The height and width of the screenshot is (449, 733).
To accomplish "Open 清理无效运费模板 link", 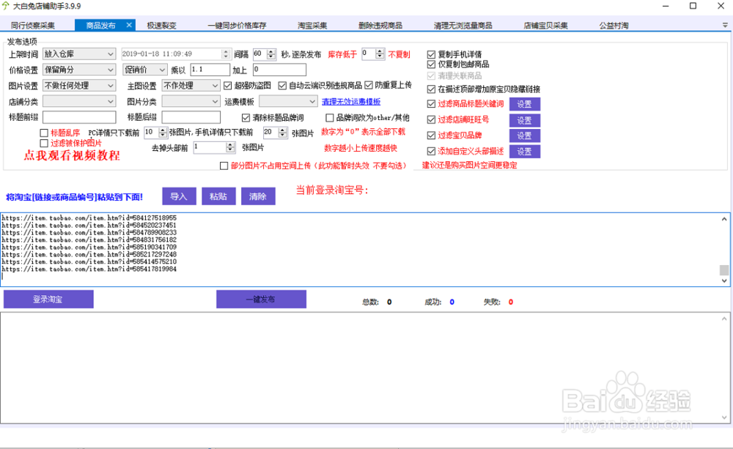I will pyautogui.click(x=351, y=101).
